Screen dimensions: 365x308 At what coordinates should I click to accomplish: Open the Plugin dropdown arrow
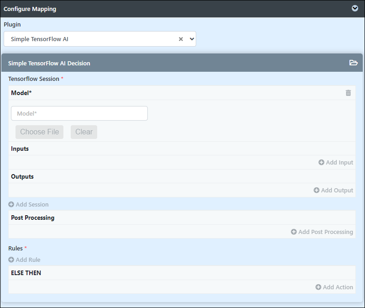pos(192,39)
